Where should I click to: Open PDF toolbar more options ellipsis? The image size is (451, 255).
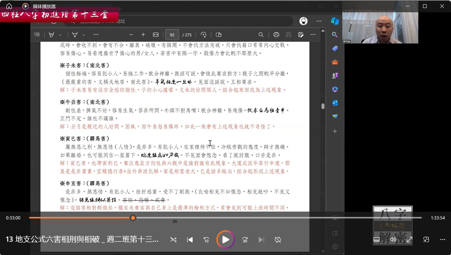[x=313, y=35]
